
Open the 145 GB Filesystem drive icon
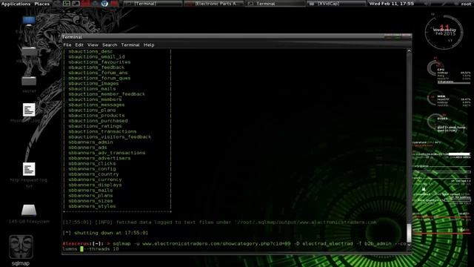tap(29, 210)
